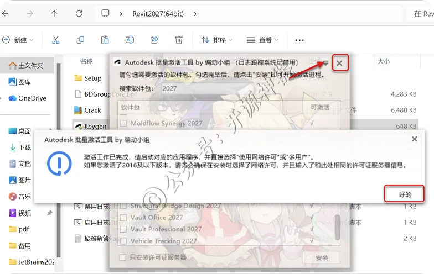
Task: Close the Autodesk 批量激活工具 window
Action: click(340, 63)
